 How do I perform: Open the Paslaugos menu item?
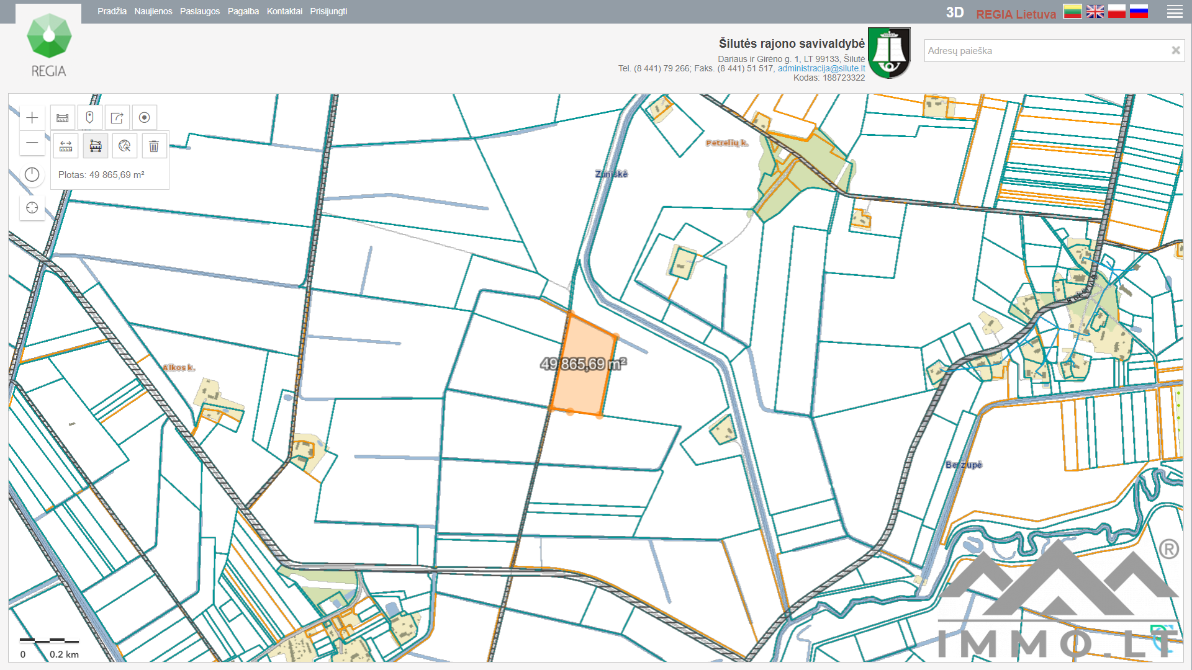point(200,11)
